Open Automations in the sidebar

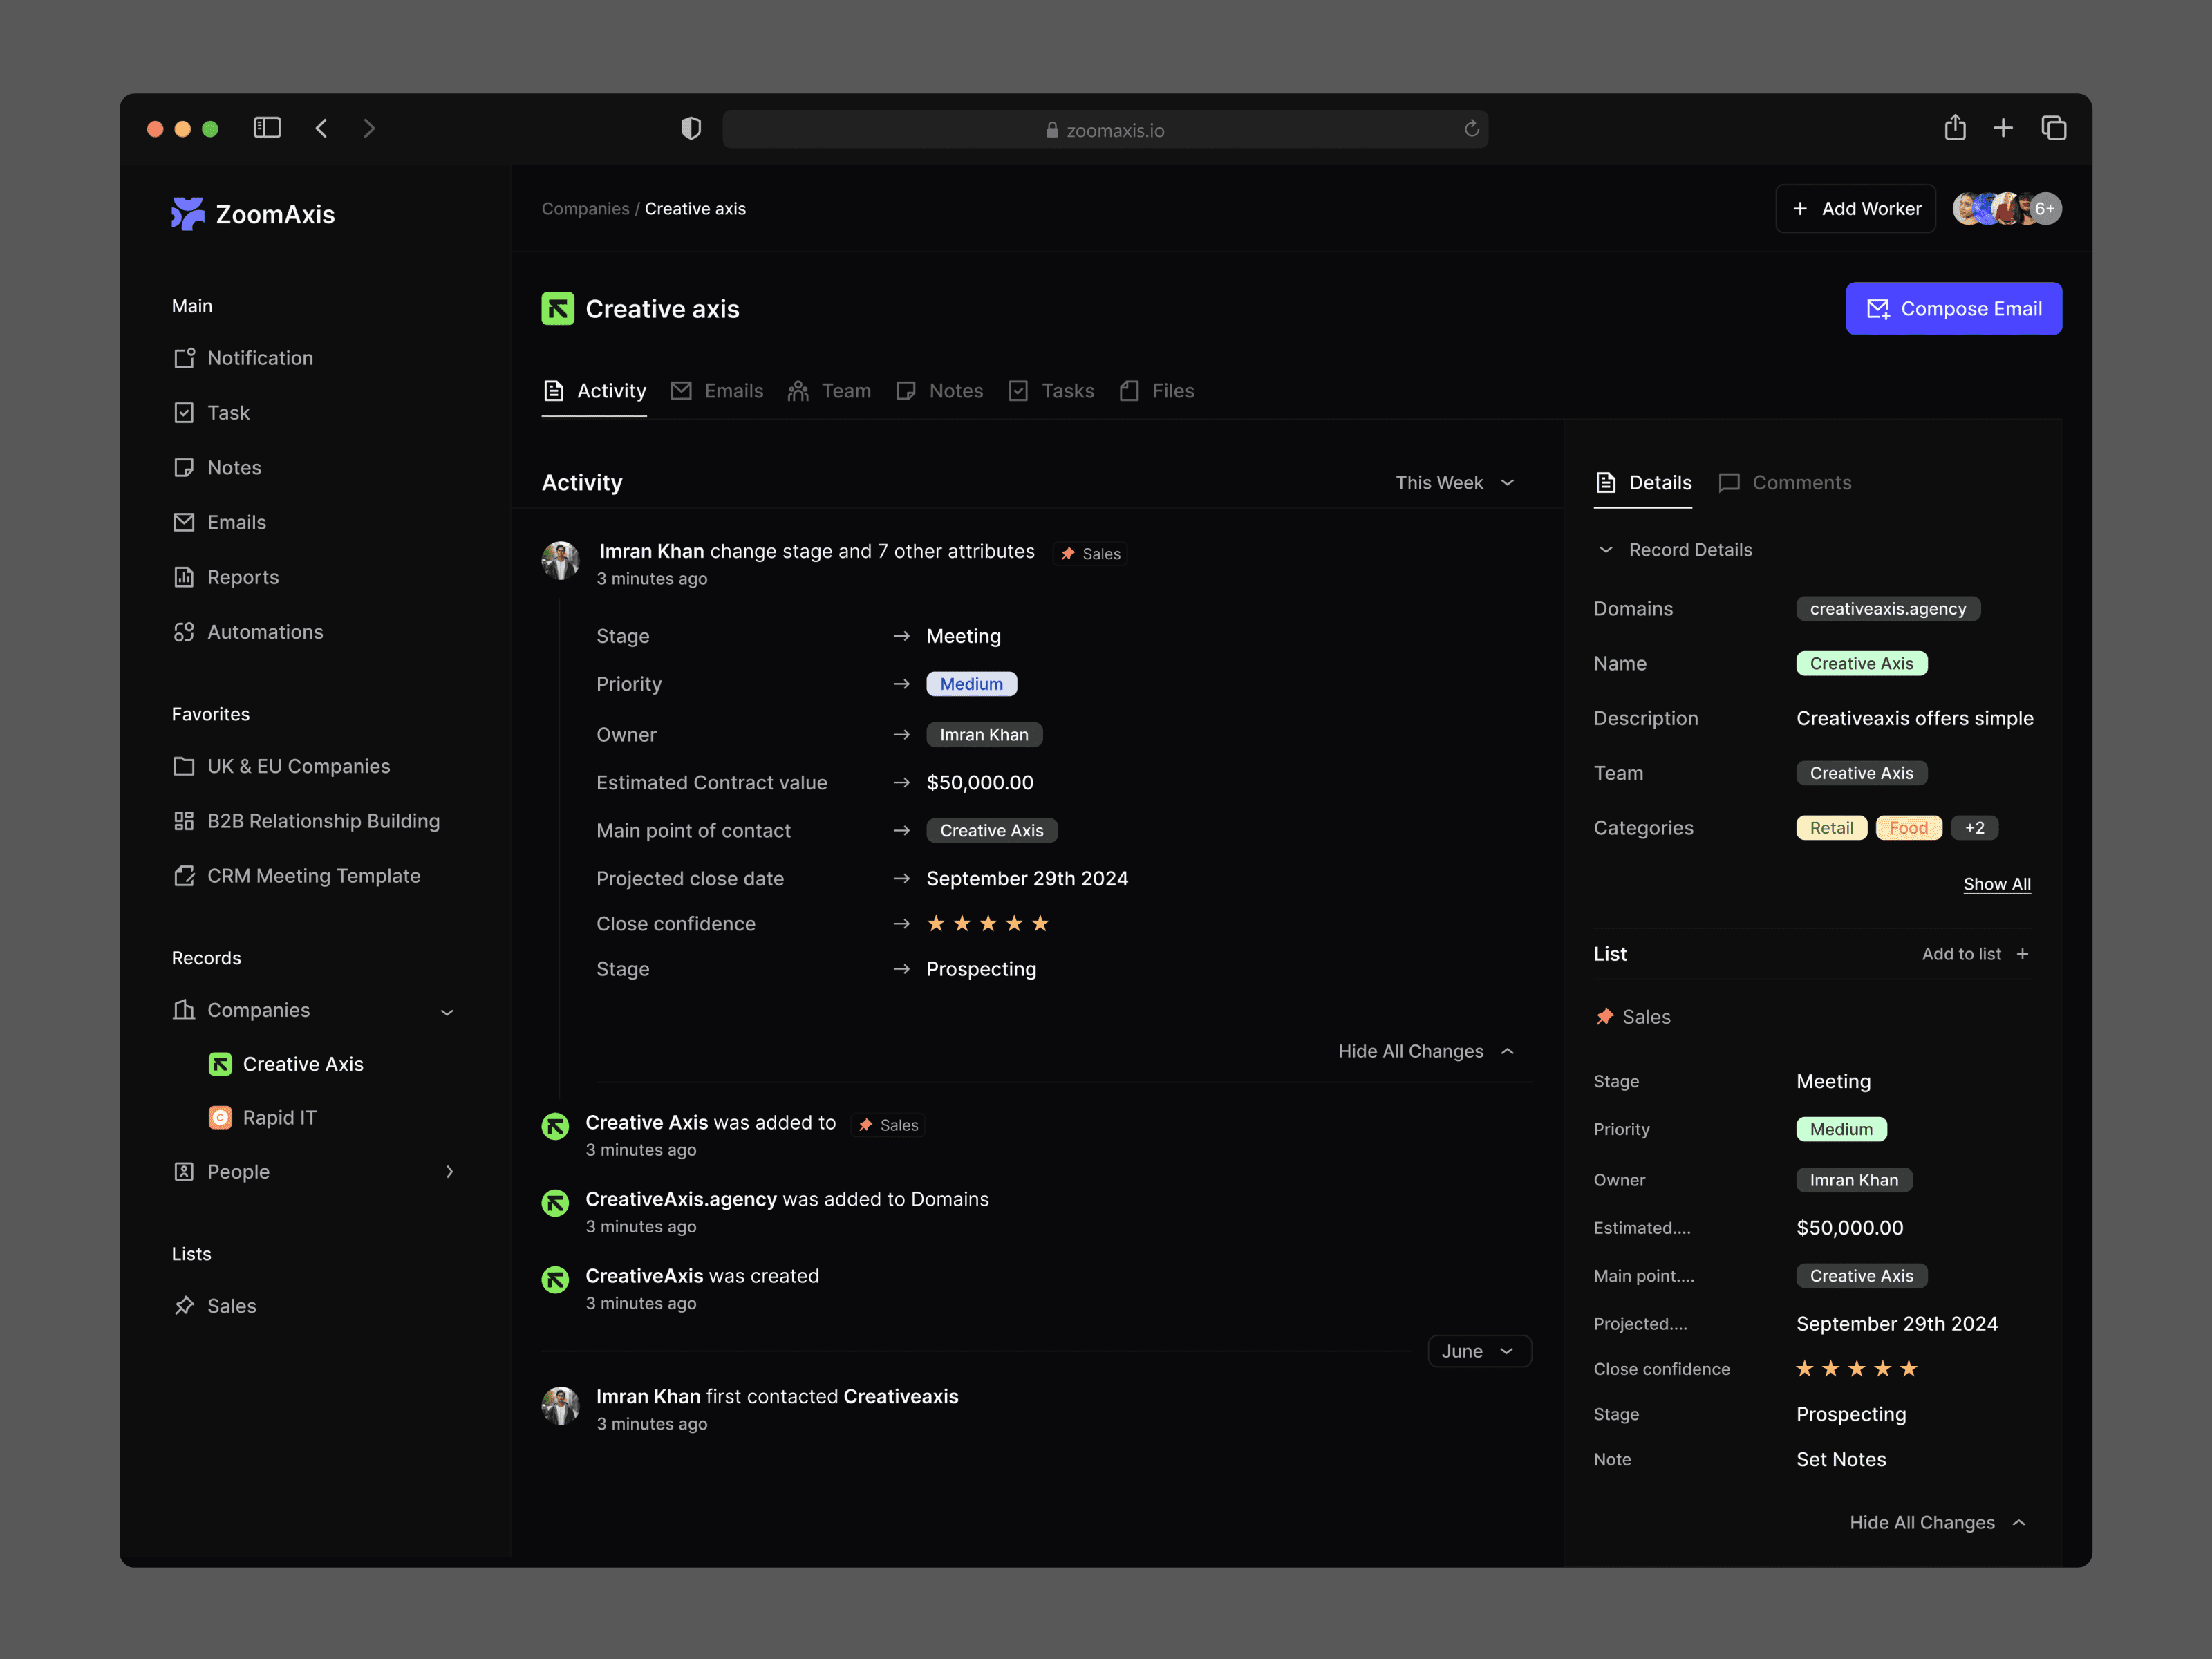pos(264,632)
